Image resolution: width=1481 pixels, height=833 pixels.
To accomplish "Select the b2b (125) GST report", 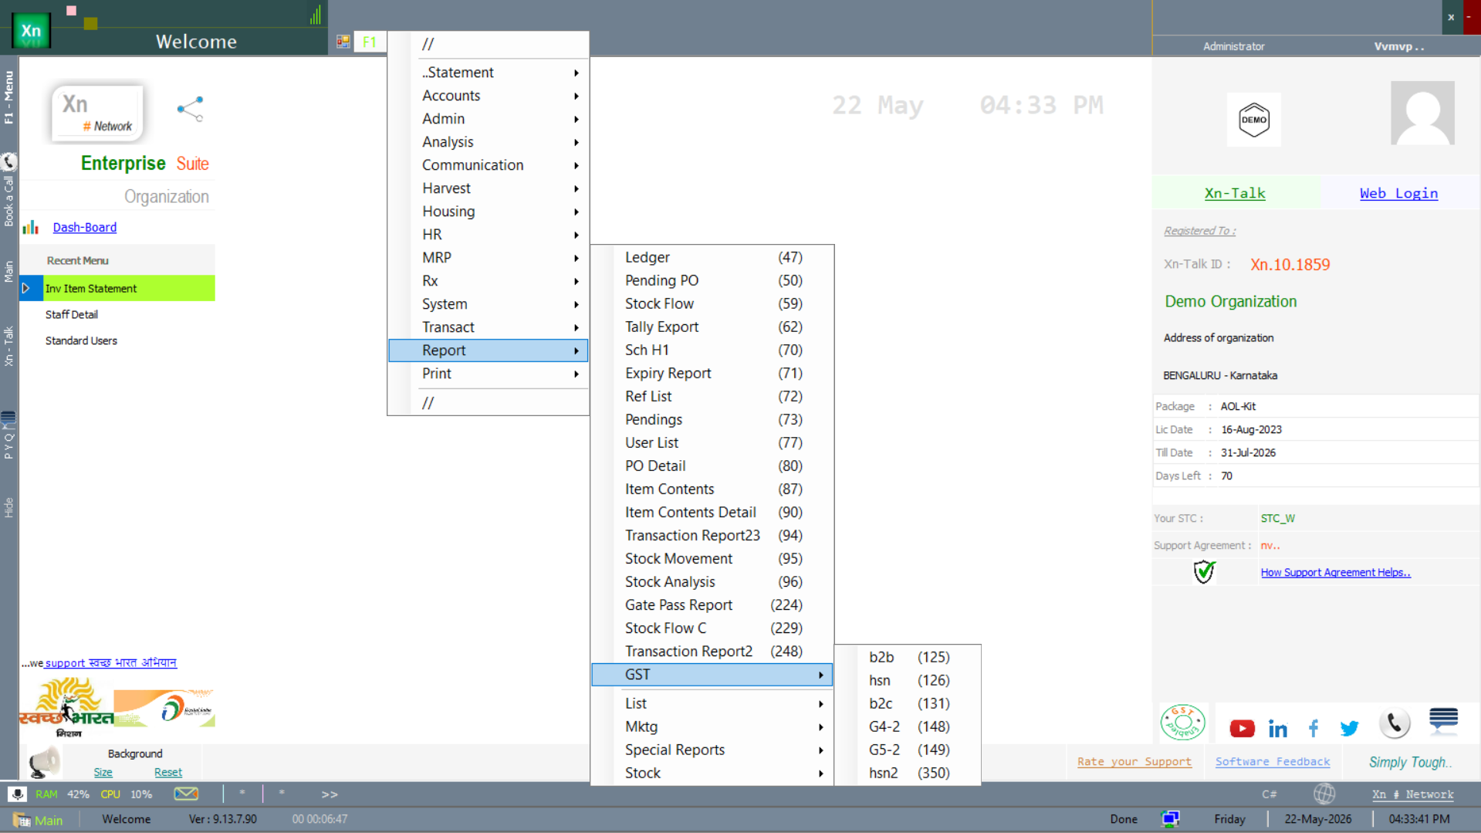I will pyautogui.click(x=908, y=657).
